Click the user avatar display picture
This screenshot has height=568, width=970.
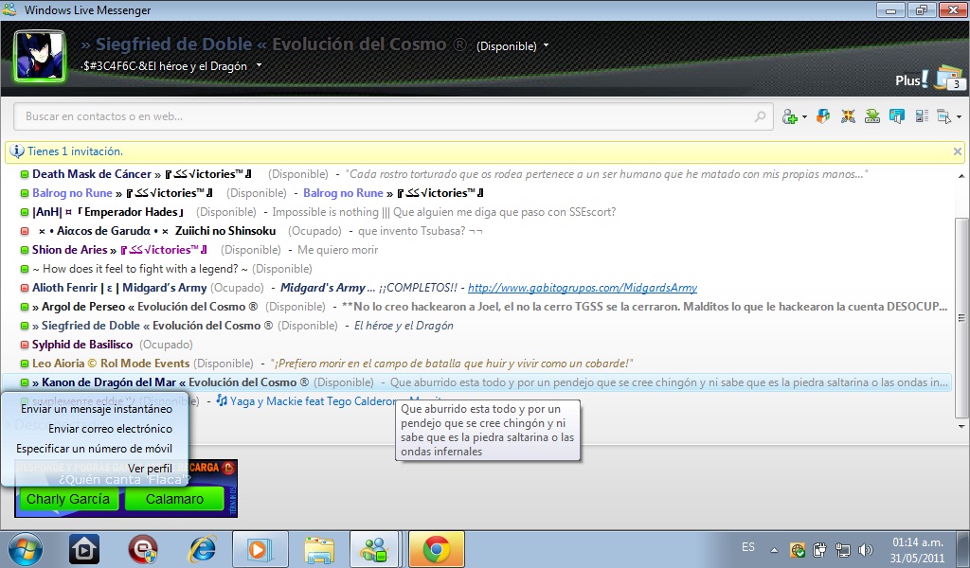point(40,56)
